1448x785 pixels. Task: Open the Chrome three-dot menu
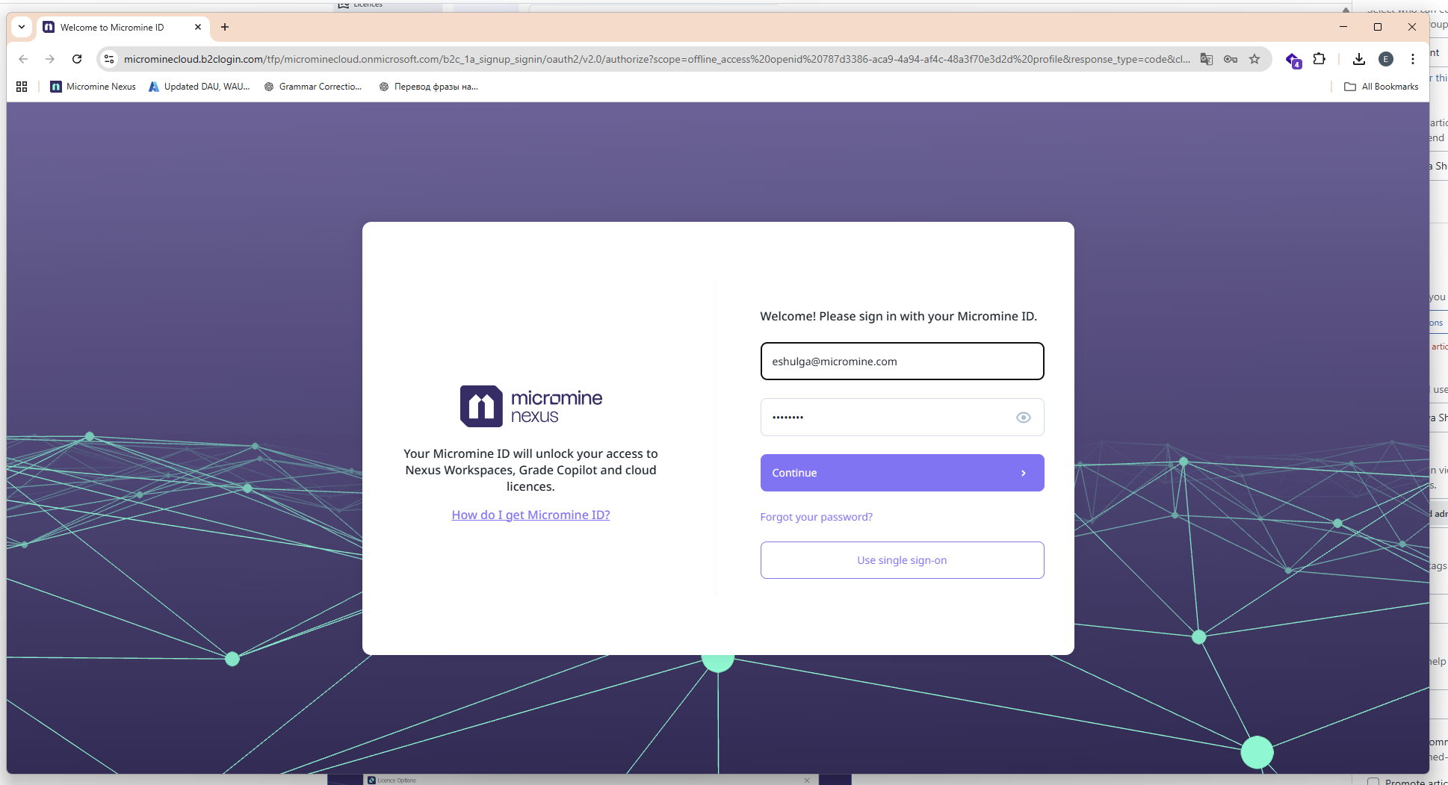[x=1413, y=59]
